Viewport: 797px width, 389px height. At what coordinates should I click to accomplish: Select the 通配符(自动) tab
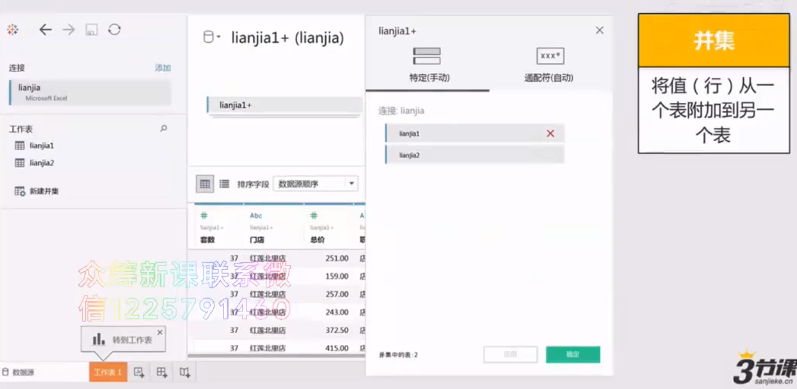click(549, 65)
